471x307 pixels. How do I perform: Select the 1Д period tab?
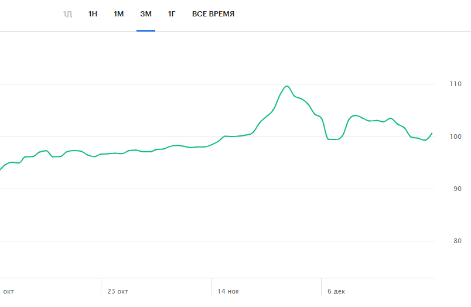67,14
